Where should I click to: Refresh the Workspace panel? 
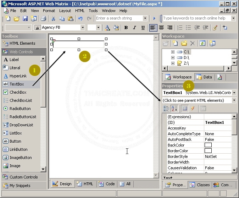[202, 43]
